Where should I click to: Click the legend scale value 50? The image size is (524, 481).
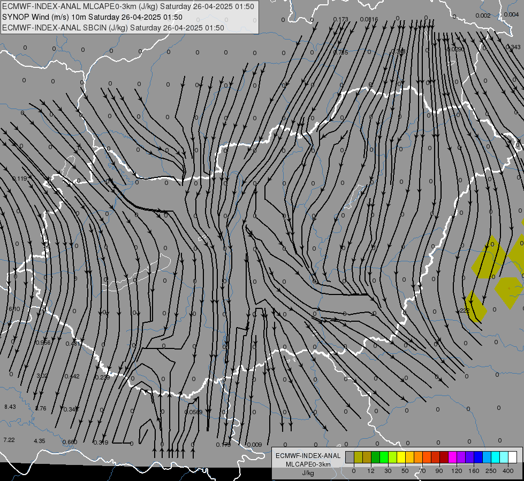[x=405, y=471]
